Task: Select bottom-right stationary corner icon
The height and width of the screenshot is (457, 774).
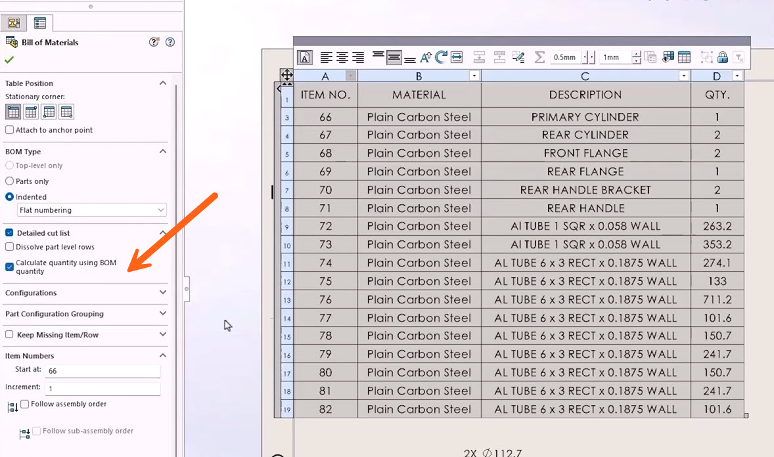Action: point(66,112)
